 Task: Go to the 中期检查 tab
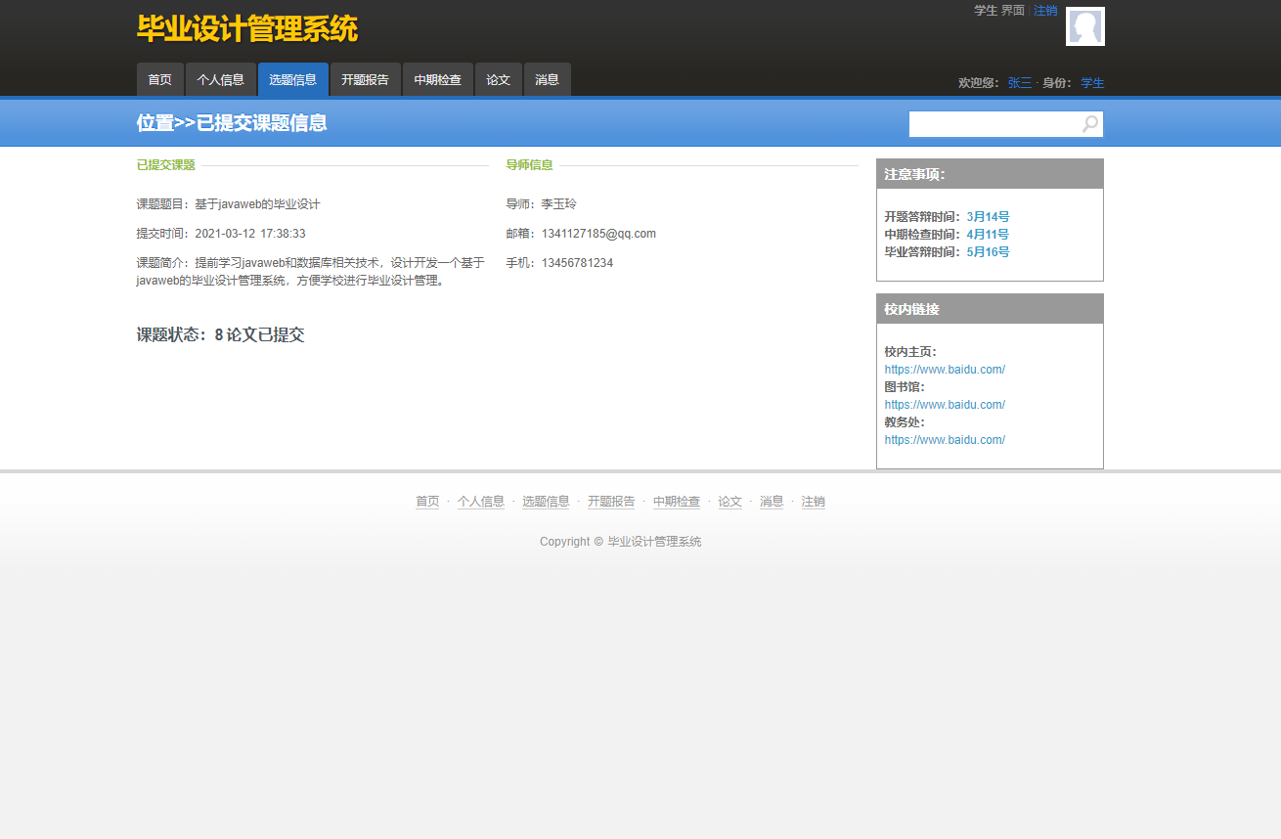click(x=437, y=80)
